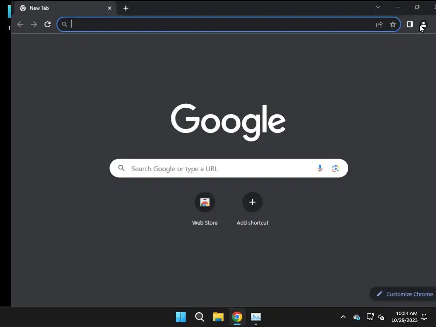Screen dimensions: 436x327
Task: Open the resource monitor app in taskbar
Action: pyautogui.click(x=256, y=317)
